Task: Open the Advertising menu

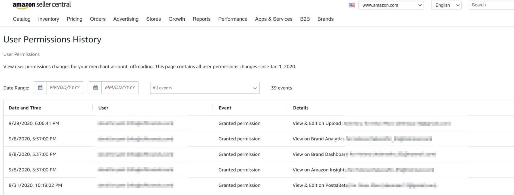Action: (126, 19)
